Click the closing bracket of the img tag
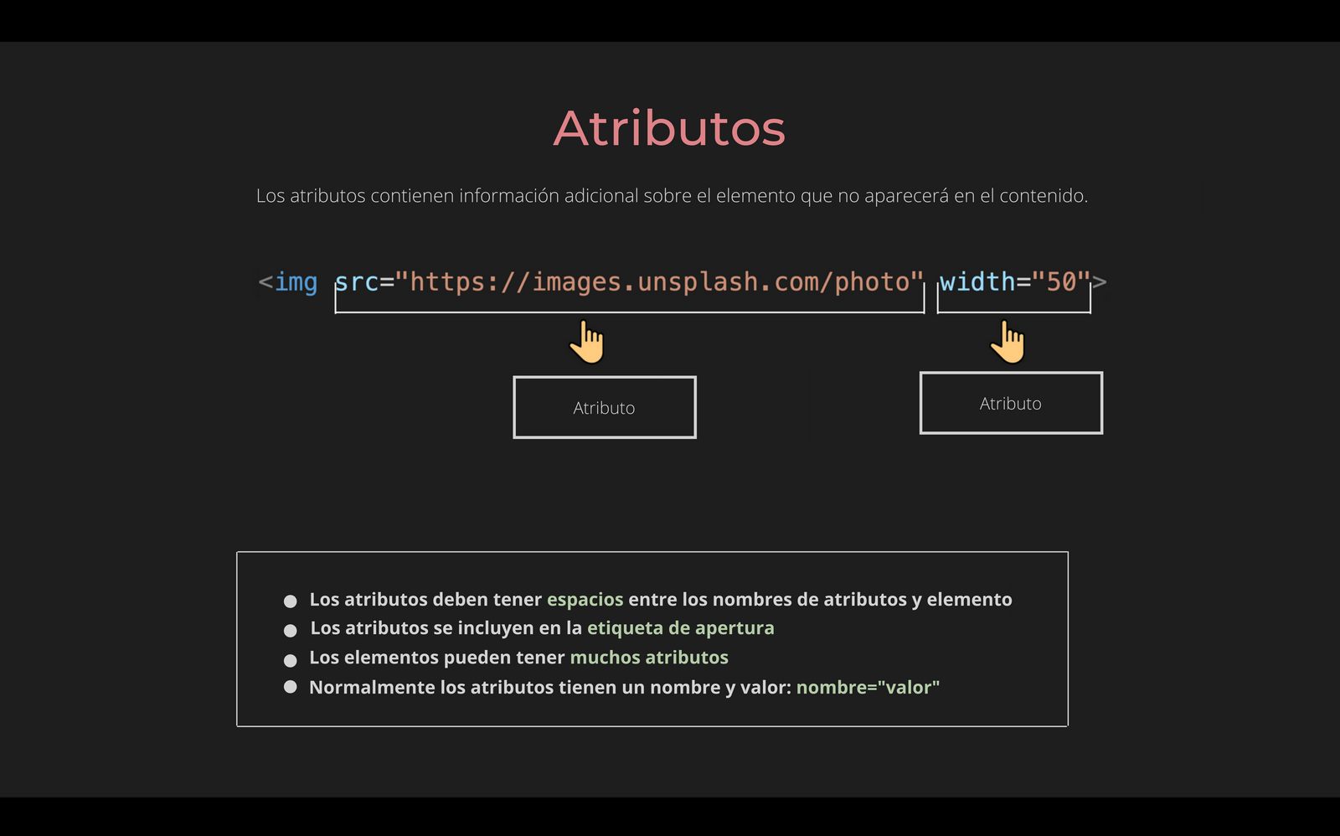Viewport: 1340px width, 836px height. [1103, 282]
